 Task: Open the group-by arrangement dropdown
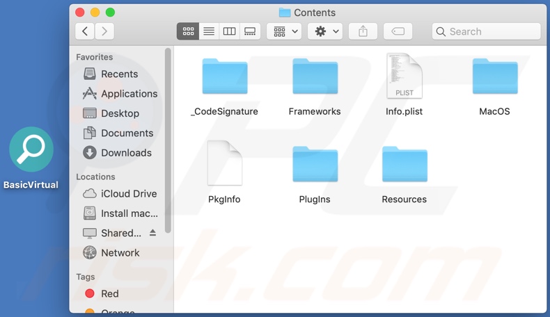tap(285, 31)
